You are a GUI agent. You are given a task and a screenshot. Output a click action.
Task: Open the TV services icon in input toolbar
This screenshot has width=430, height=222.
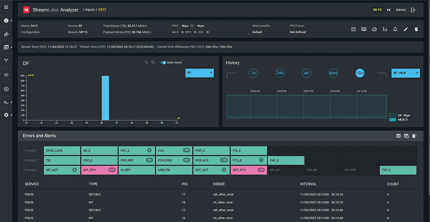pyautogui.click(x=374, y=29)
